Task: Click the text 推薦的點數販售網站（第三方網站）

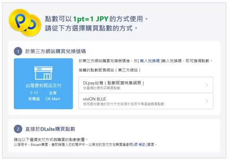Action: 110,70
